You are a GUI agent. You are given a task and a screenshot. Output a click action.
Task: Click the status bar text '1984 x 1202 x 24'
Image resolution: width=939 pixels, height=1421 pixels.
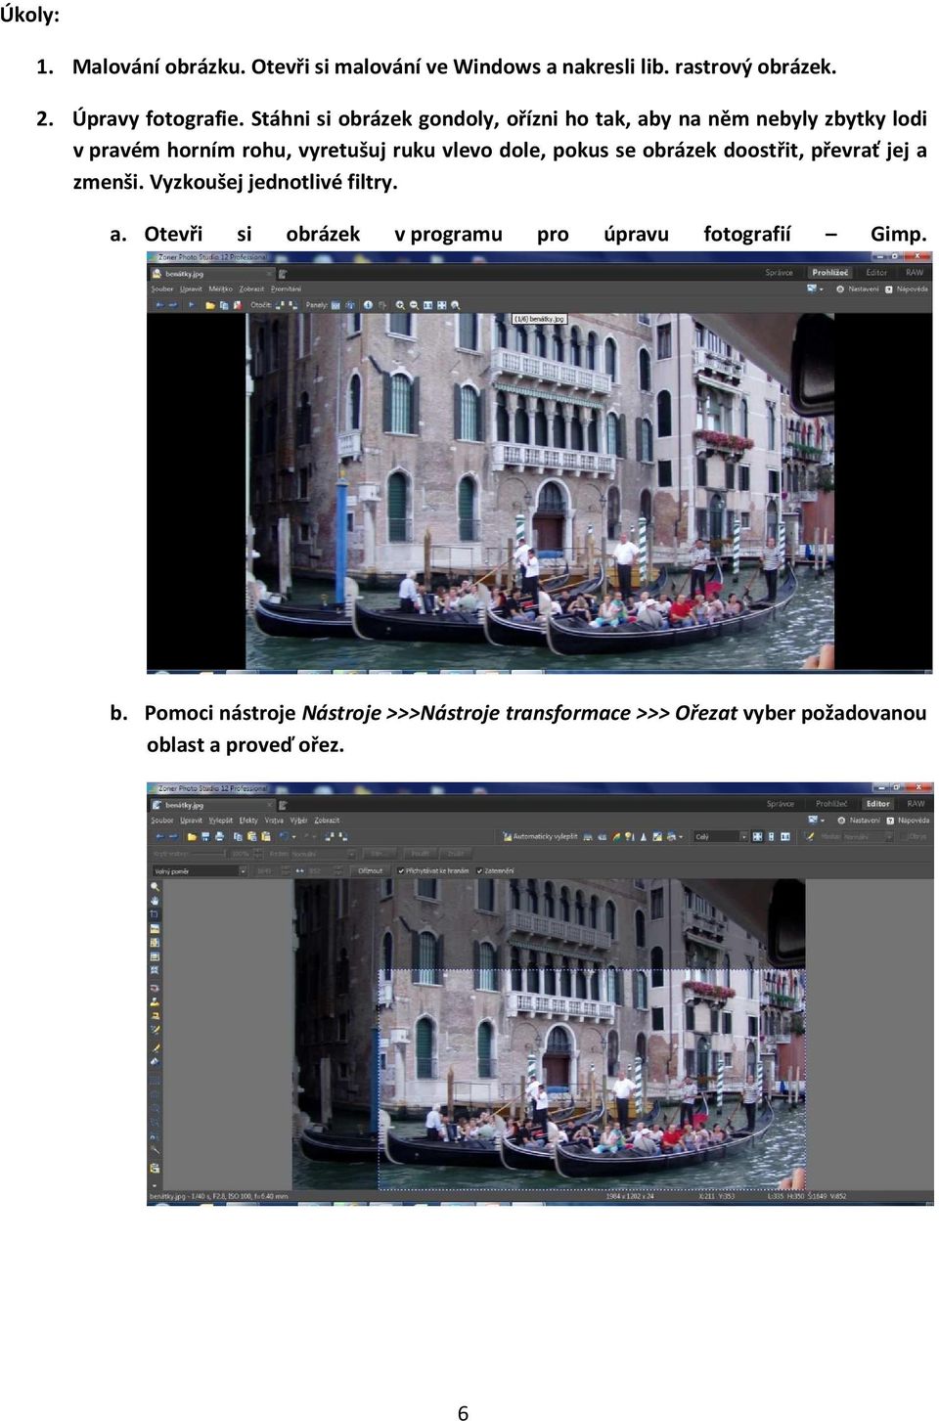coord(631,1196)
